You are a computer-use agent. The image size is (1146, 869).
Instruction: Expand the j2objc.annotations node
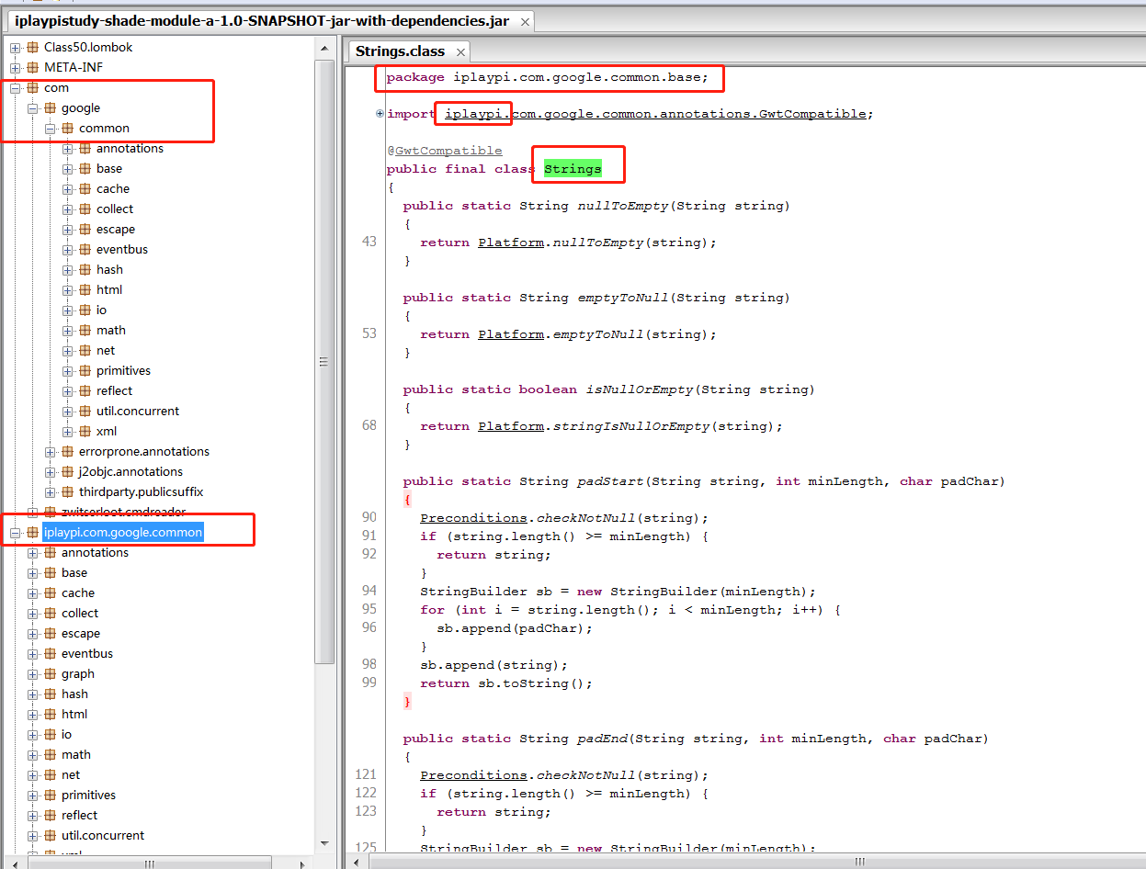coord(50,471)
